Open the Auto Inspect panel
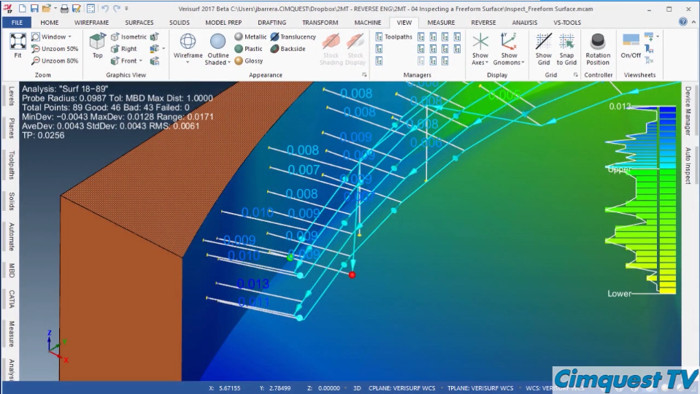700x394 pixels. (688, 166)
